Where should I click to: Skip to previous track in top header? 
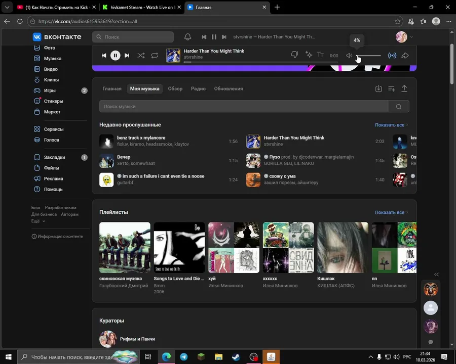pyautogui.click(x=204, y=37)
